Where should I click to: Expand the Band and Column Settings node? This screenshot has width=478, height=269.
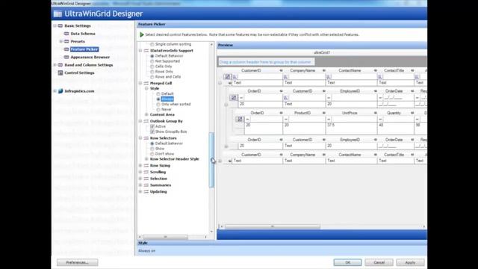55,65
